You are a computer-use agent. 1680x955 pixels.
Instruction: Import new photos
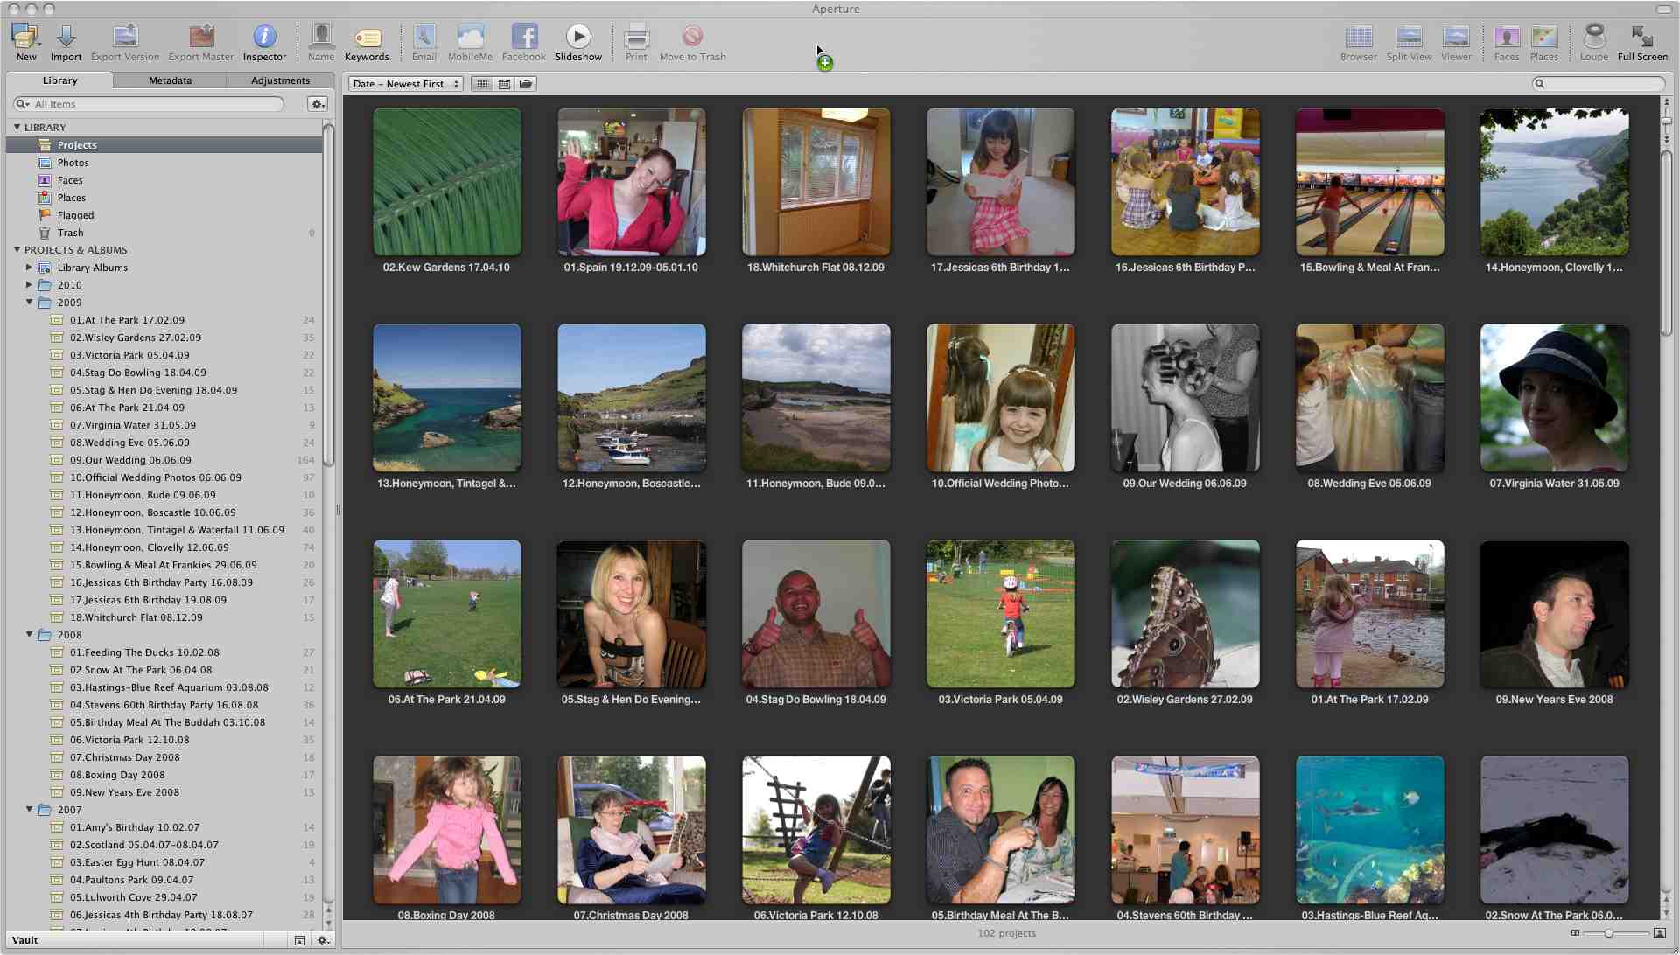pyautogui.click(x=66, y=41)
